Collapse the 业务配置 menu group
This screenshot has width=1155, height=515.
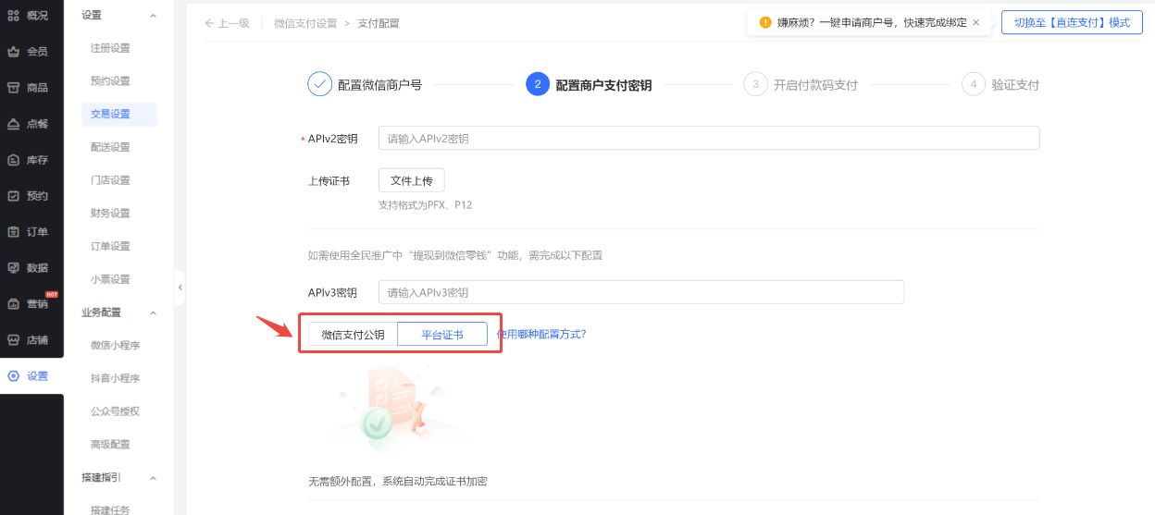point(153,313)
